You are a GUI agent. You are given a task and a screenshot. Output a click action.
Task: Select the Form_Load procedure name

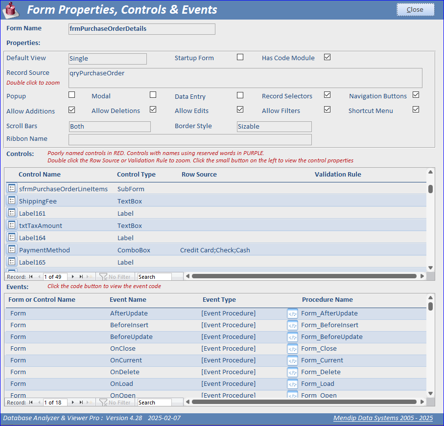pyautogui.click(x=317, y=384)
